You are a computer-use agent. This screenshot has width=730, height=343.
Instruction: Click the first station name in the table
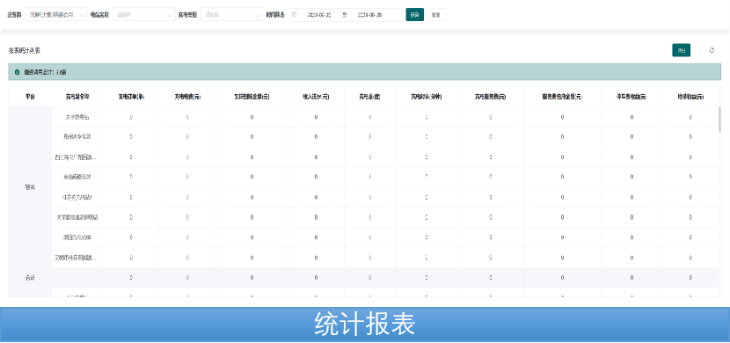pos(77,117)
